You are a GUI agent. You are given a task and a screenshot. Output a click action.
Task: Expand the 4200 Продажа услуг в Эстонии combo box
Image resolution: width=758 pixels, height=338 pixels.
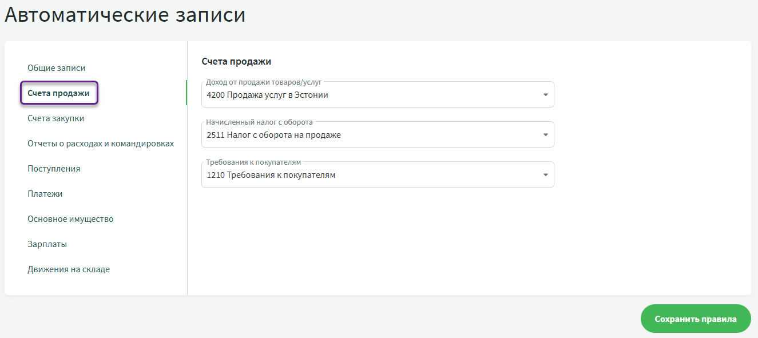366,95
